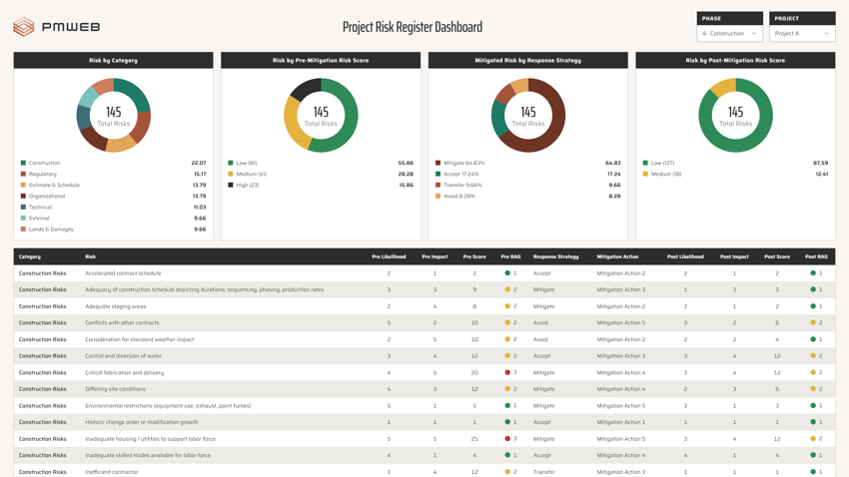Sort table by Category column header
This screenshot has height=477, width=849.
tap(30, 256)
